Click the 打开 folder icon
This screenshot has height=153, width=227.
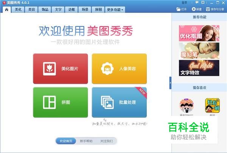coord(178,9)
